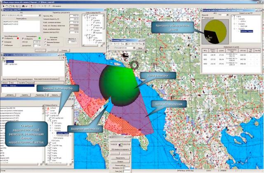Screen dimensions: 264x173
Task: Click the red up-arrow icon in the toolbar
Action: pyautogui.click(x=31, y=6)
